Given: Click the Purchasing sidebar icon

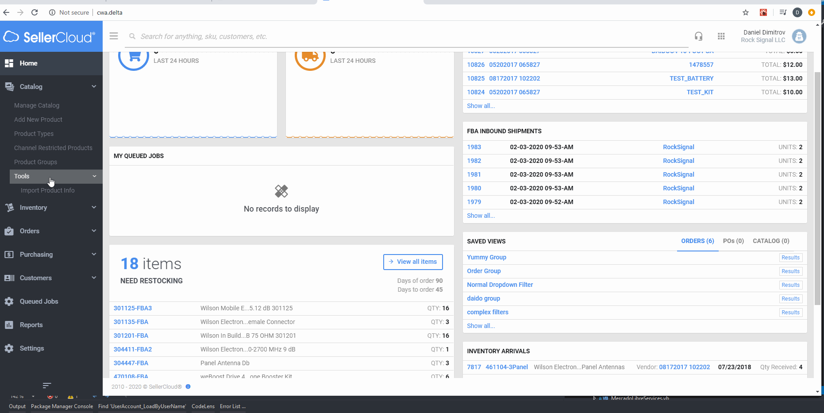Looking at the screenshot, I should click(9, 255).
